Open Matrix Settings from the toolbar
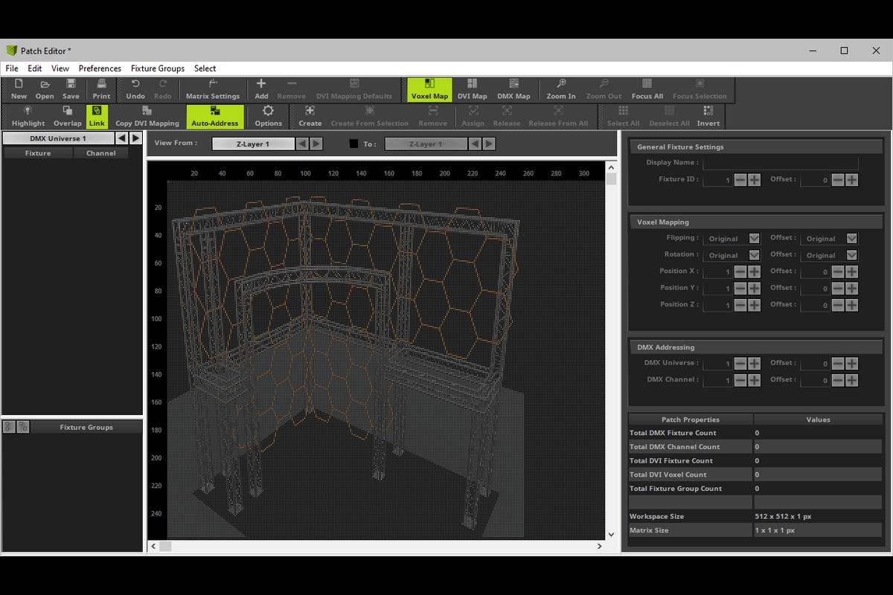The image size is (893, 595). coord(212,89)
